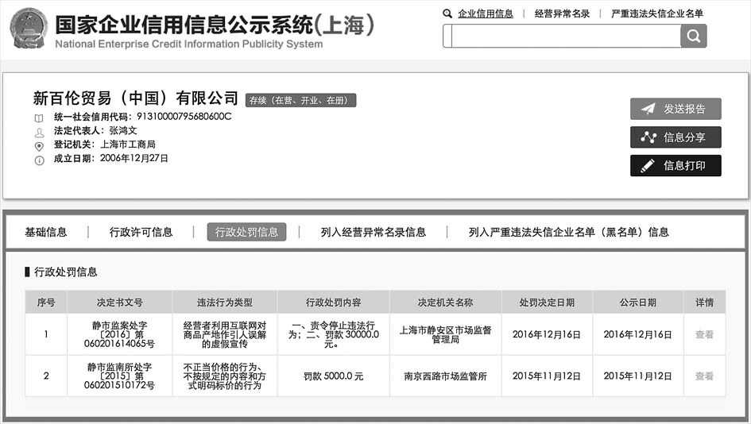751x424 pixels.
Task: View details 查看 for penalty record 2
Action: [x=704, y=376]
